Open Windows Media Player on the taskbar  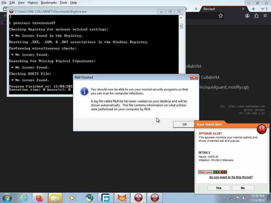point(72,198)
